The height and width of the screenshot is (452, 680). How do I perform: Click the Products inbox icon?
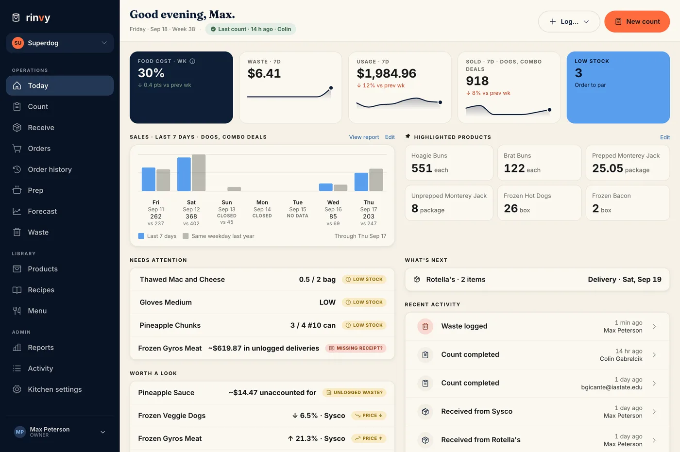tap(17, 269)
